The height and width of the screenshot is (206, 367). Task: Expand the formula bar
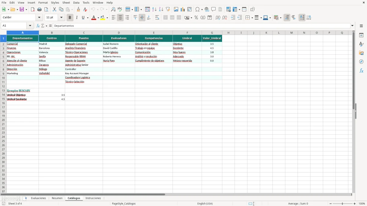click(353, 26)
